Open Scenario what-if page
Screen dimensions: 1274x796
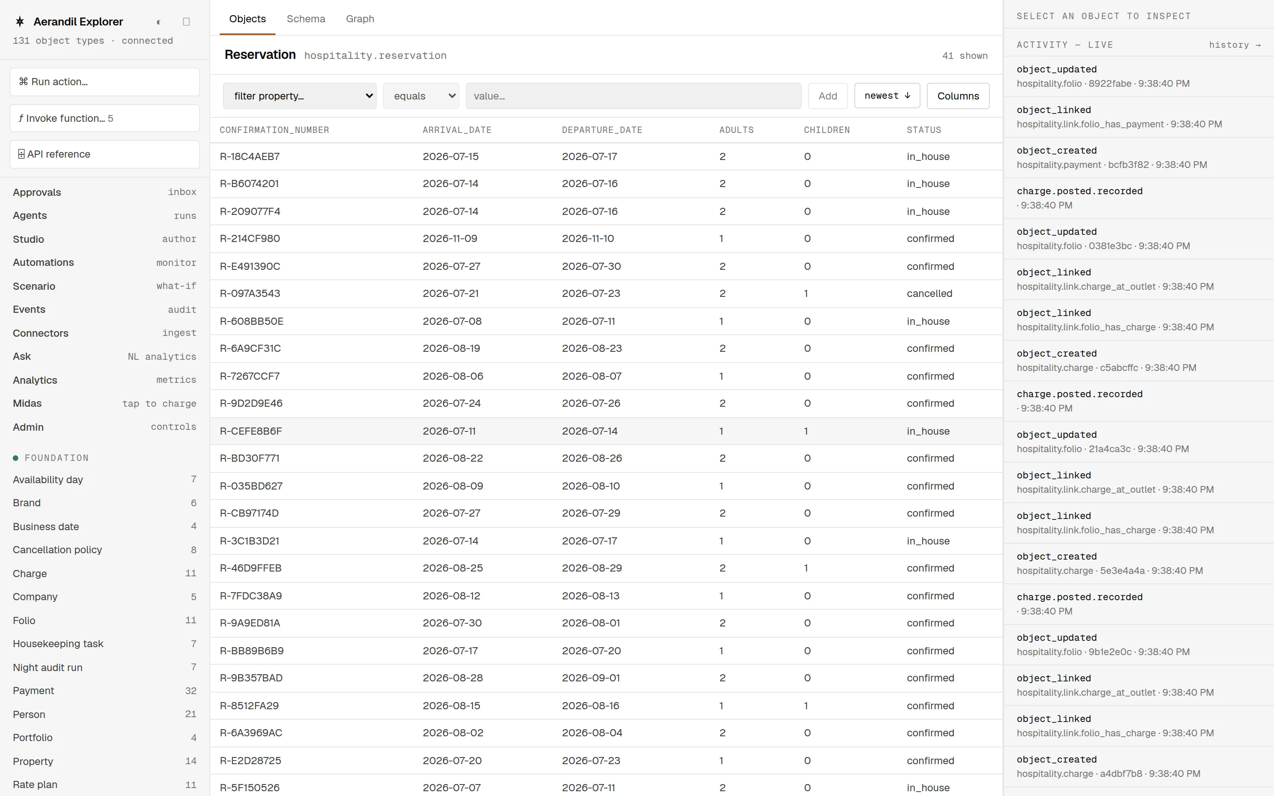pos(104,286)
